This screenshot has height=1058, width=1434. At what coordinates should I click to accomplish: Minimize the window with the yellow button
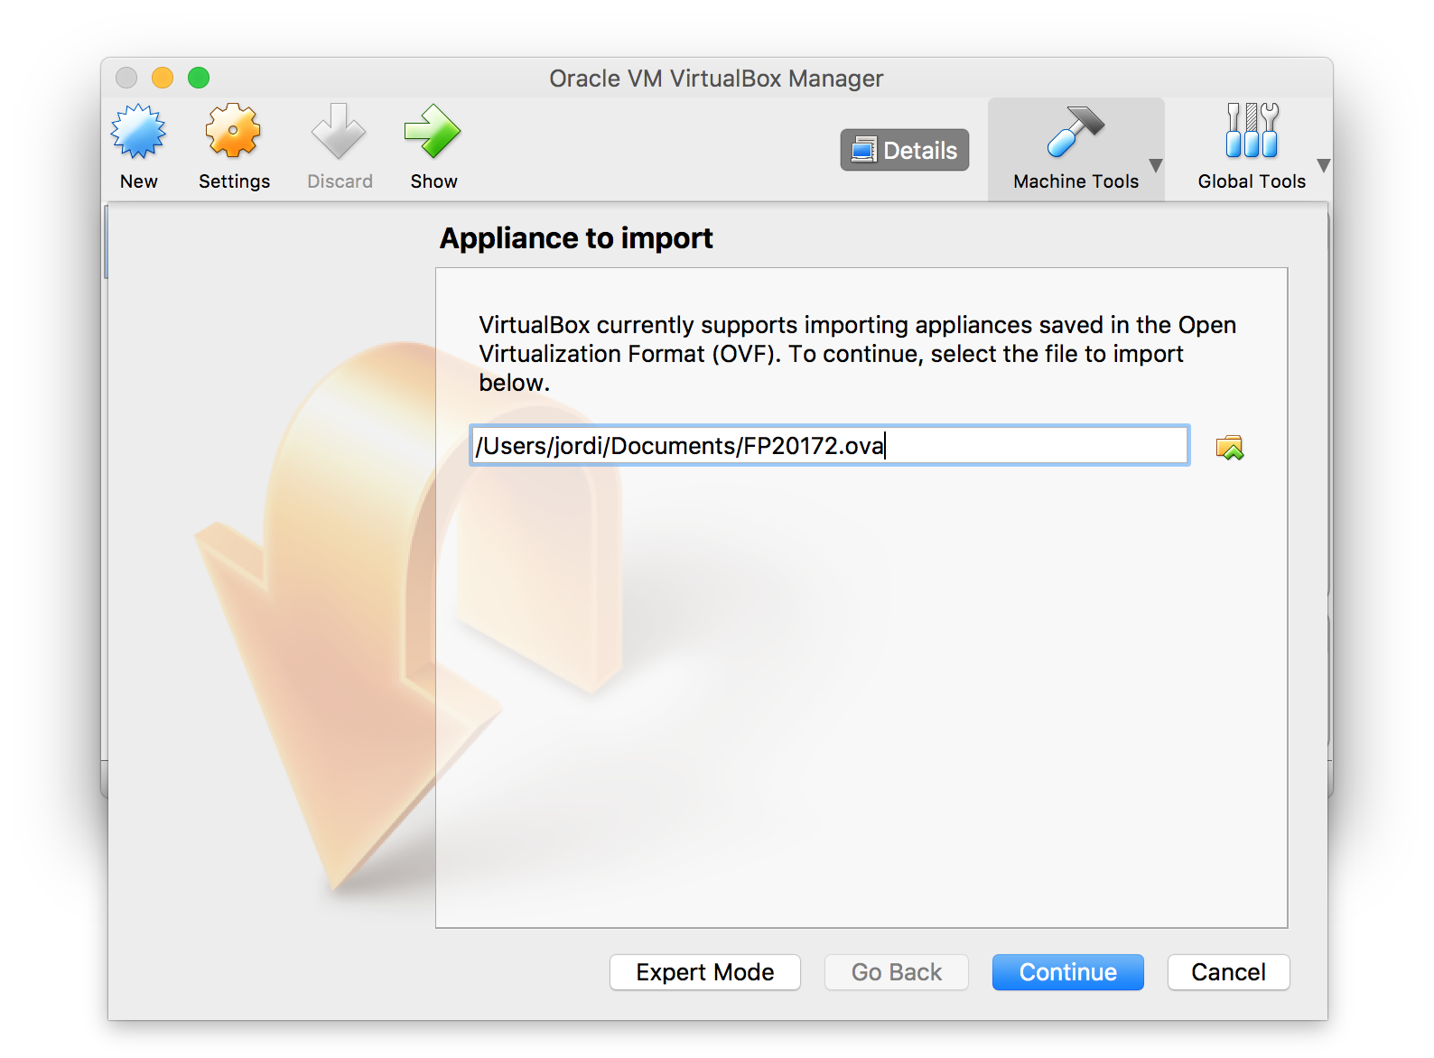[x=163, y=79]
